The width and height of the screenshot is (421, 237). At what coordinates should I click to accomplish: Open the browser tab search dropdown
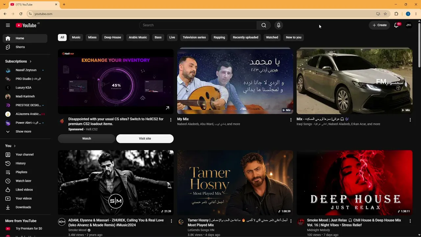coord(4,5)
